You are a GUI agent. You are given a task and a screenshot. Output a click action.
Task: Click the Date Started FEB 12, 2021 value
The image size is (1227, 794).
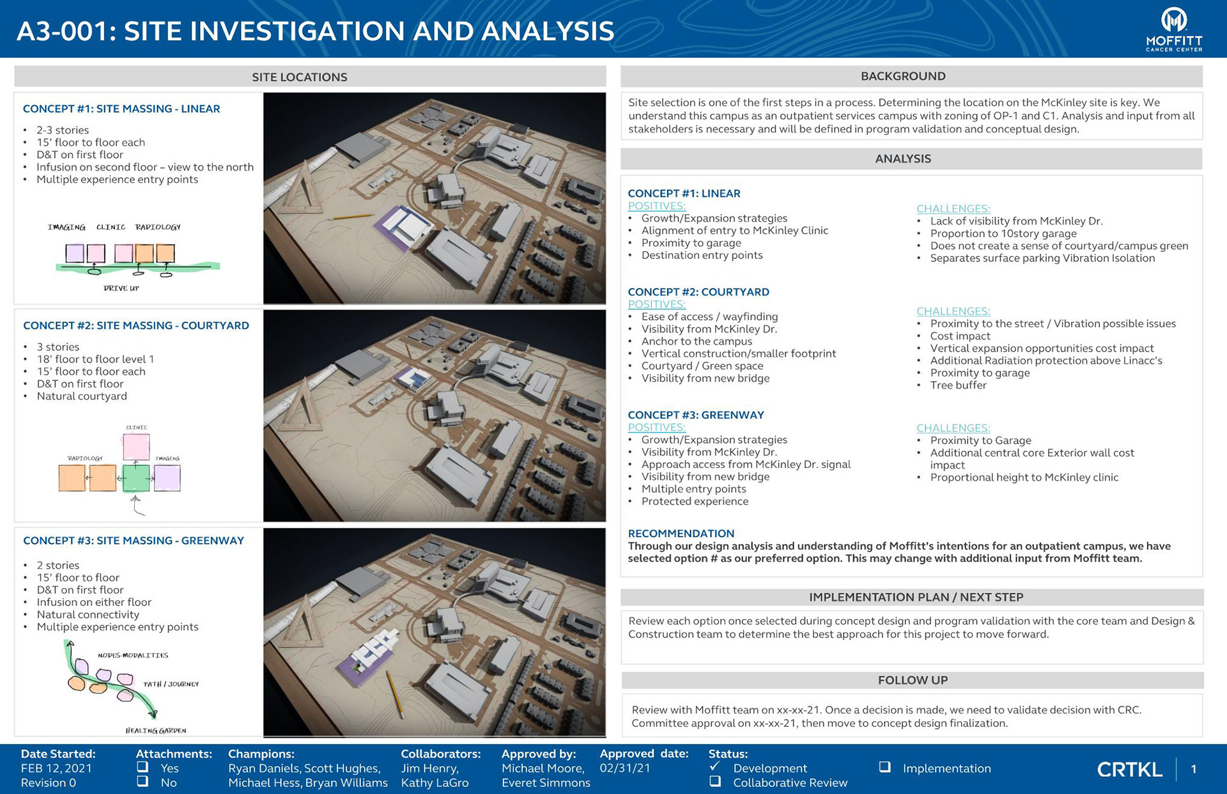pyautogui.click(x=56, y=768)
